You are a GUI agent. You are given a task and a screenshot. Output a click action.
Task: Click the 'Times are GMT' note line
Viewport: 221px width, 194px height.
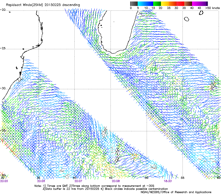94,186
